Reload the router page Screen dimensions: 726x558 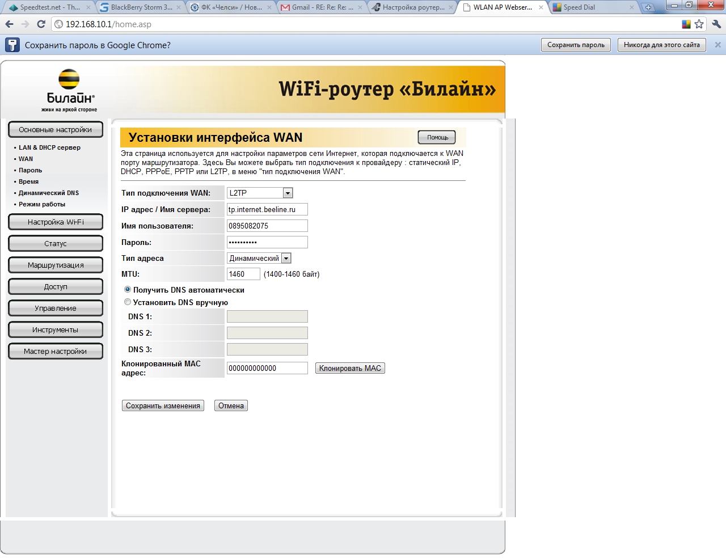coord(41,24)
